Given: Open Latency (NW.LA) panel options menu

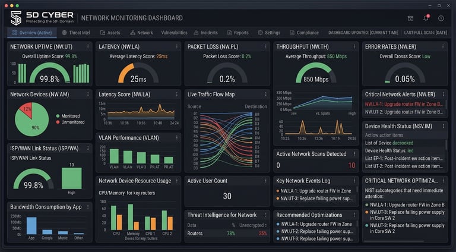Looking at the screenshot, I should (x=176, y=46).
